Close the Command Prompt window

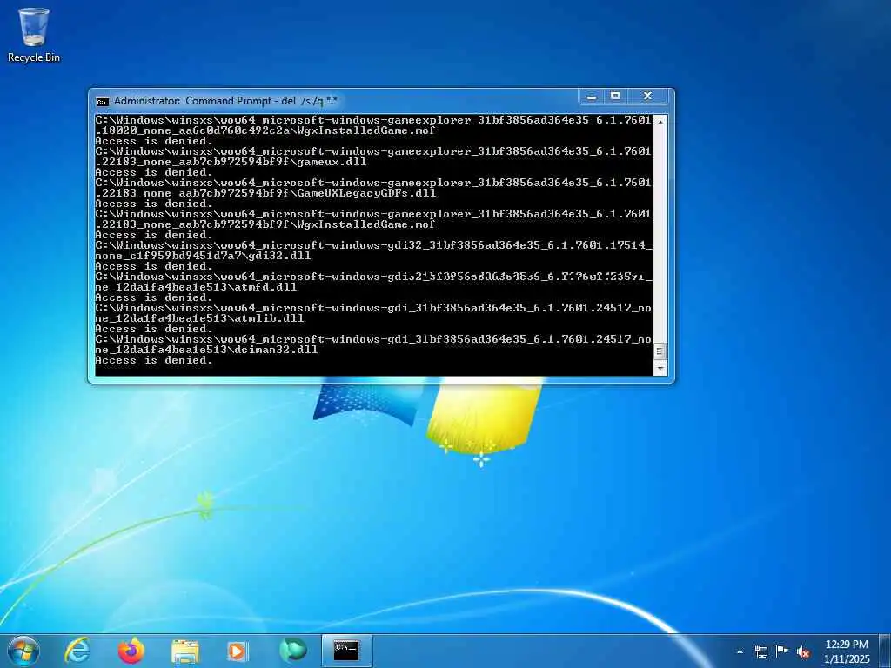pyautogui.click(x=647, y=97)
